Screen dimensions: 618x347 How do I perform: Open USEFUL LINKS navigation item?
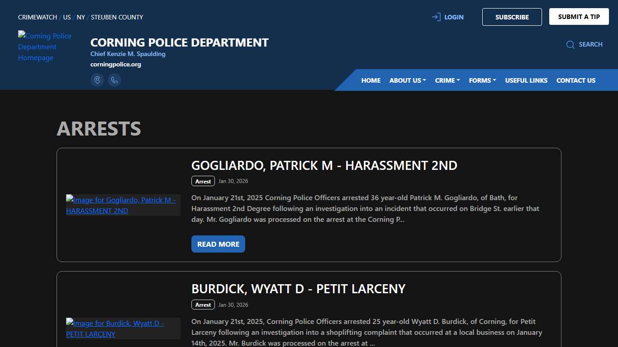pos(526,80)
